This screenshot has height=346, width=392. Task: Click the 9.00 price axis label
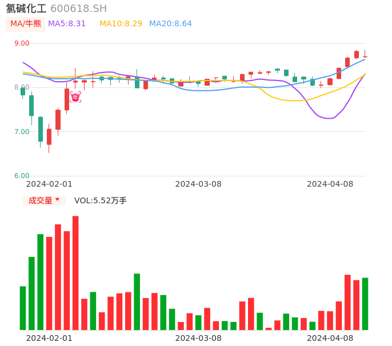[22, 43]
